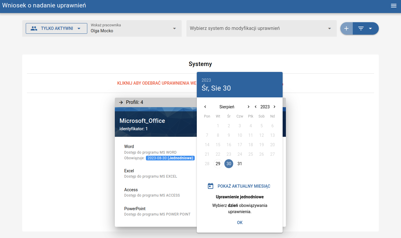Go to next month after Sierpień

(x=248, y=107)
